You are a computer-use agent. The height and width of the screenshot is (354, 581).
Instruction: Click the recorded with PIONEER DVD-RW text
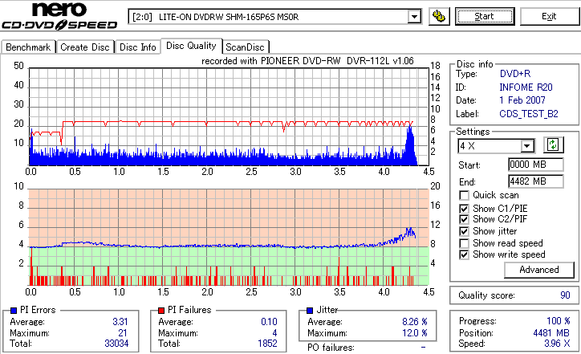pos(307,61)
